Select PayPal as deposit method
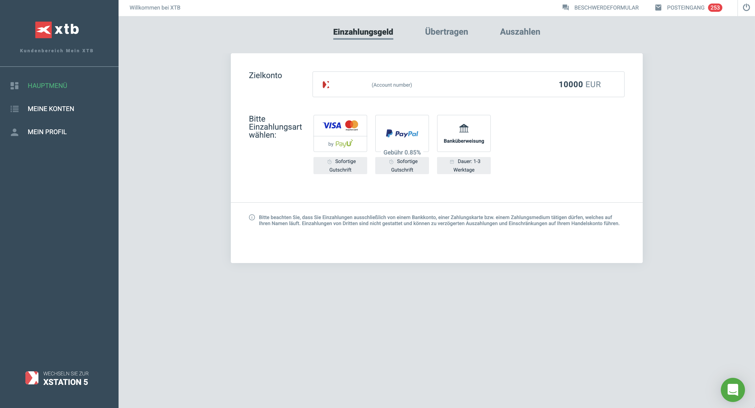The image size is (755, 408). point(402,133)
